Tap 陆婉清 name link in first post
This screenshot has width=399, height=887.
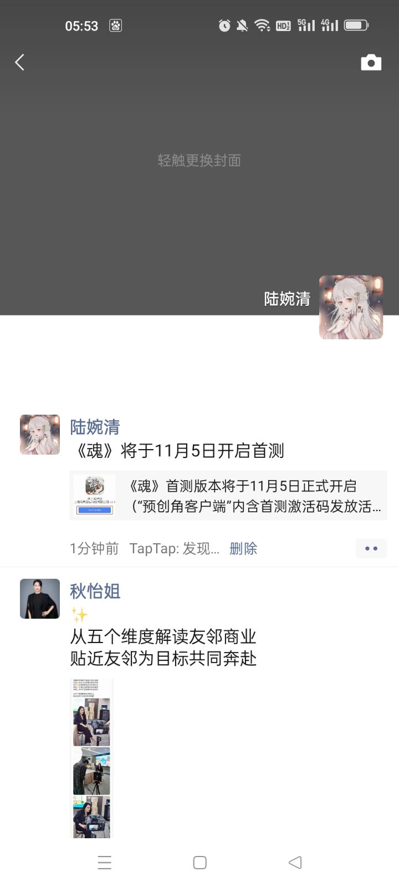[95, 427]
